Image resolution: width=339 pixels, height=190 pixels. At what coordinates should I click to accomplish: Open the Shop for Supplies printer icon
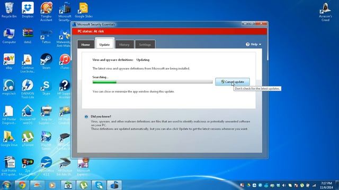coord(46,115)
